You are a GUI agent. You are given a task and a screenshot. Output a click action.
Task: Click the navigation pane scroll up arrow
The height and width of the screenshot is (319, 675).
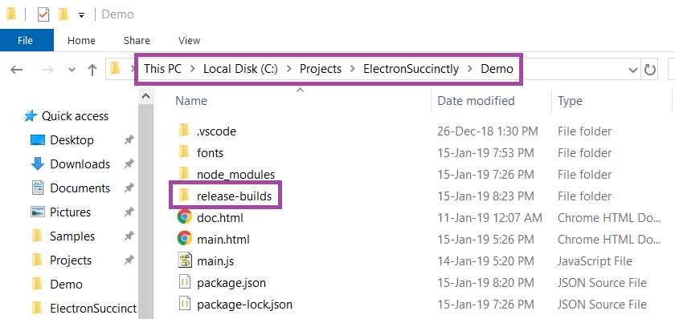click(x=146, y=97)
